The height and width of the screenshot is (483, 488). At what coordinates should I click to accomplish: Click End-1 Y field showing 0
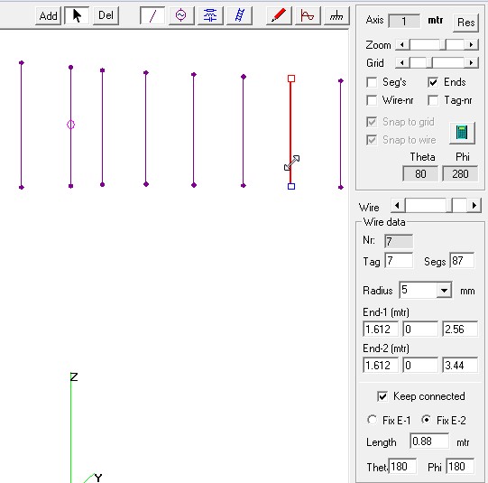point(420,330)
